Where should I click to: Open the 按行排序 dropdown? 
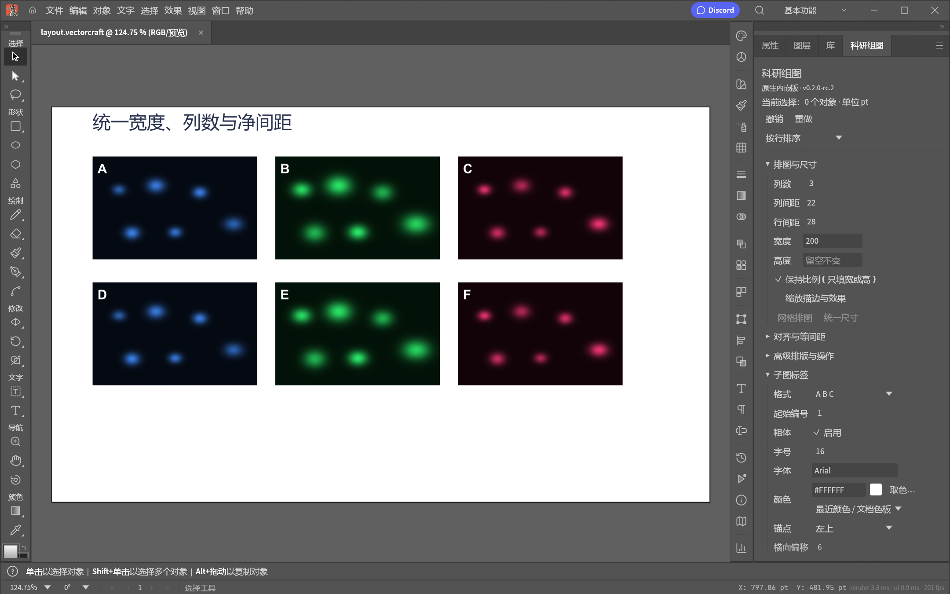coord(804,138)
